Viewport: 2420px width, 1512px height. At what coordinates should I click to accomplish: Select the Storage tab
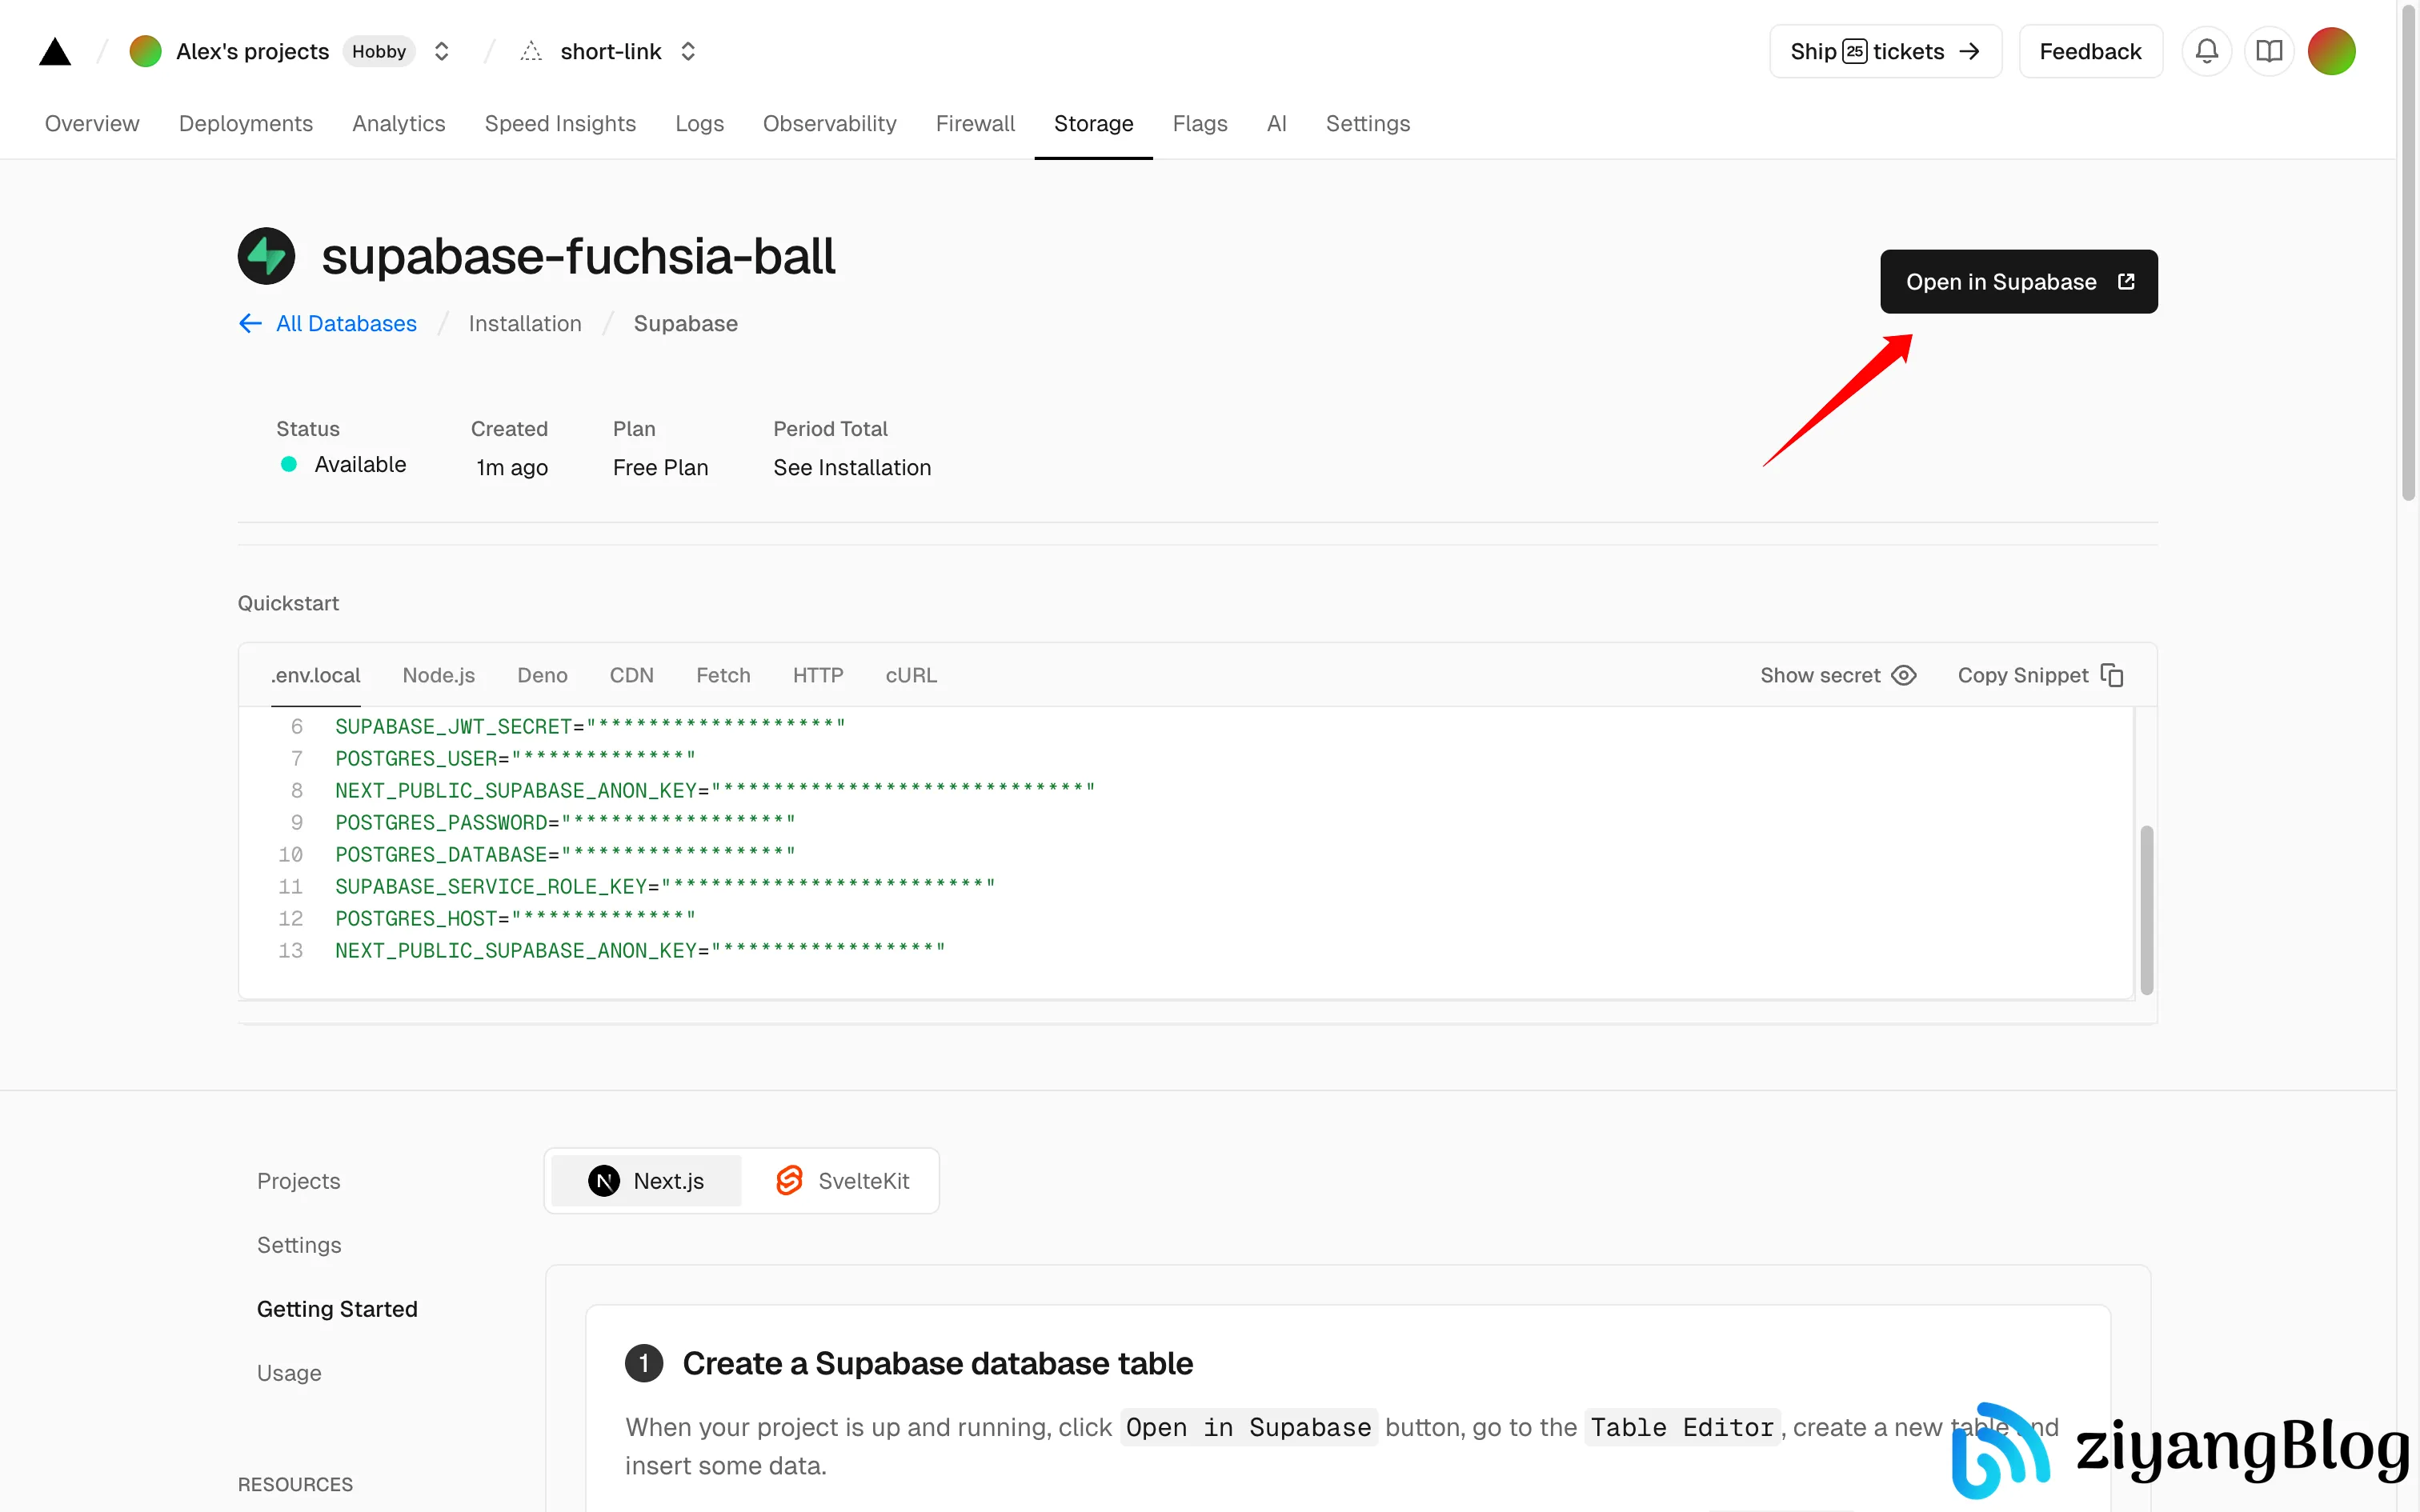(x=1093, y=124)
